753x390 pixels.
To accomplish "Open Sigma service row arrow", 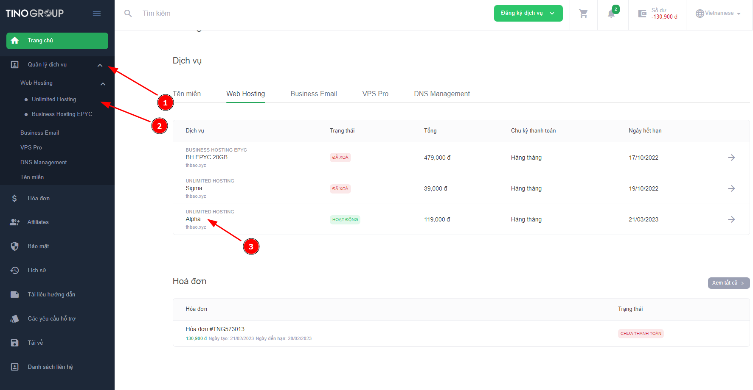I will (x=731, y=188).
